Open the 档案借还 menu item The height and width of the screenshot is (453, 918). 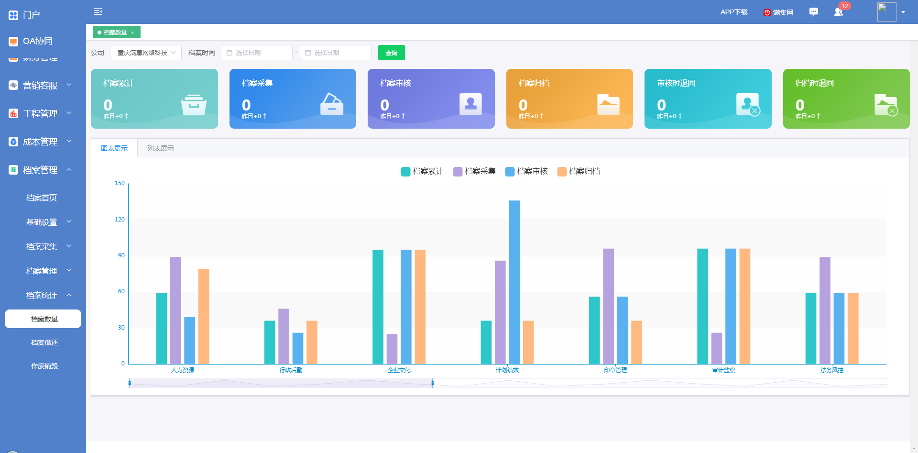tap(44, 343)
